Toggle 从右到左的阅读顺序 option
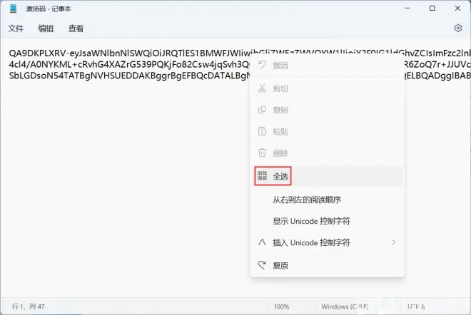The height and width of the screenshot is (315, 471). click(x=327, y=200)
